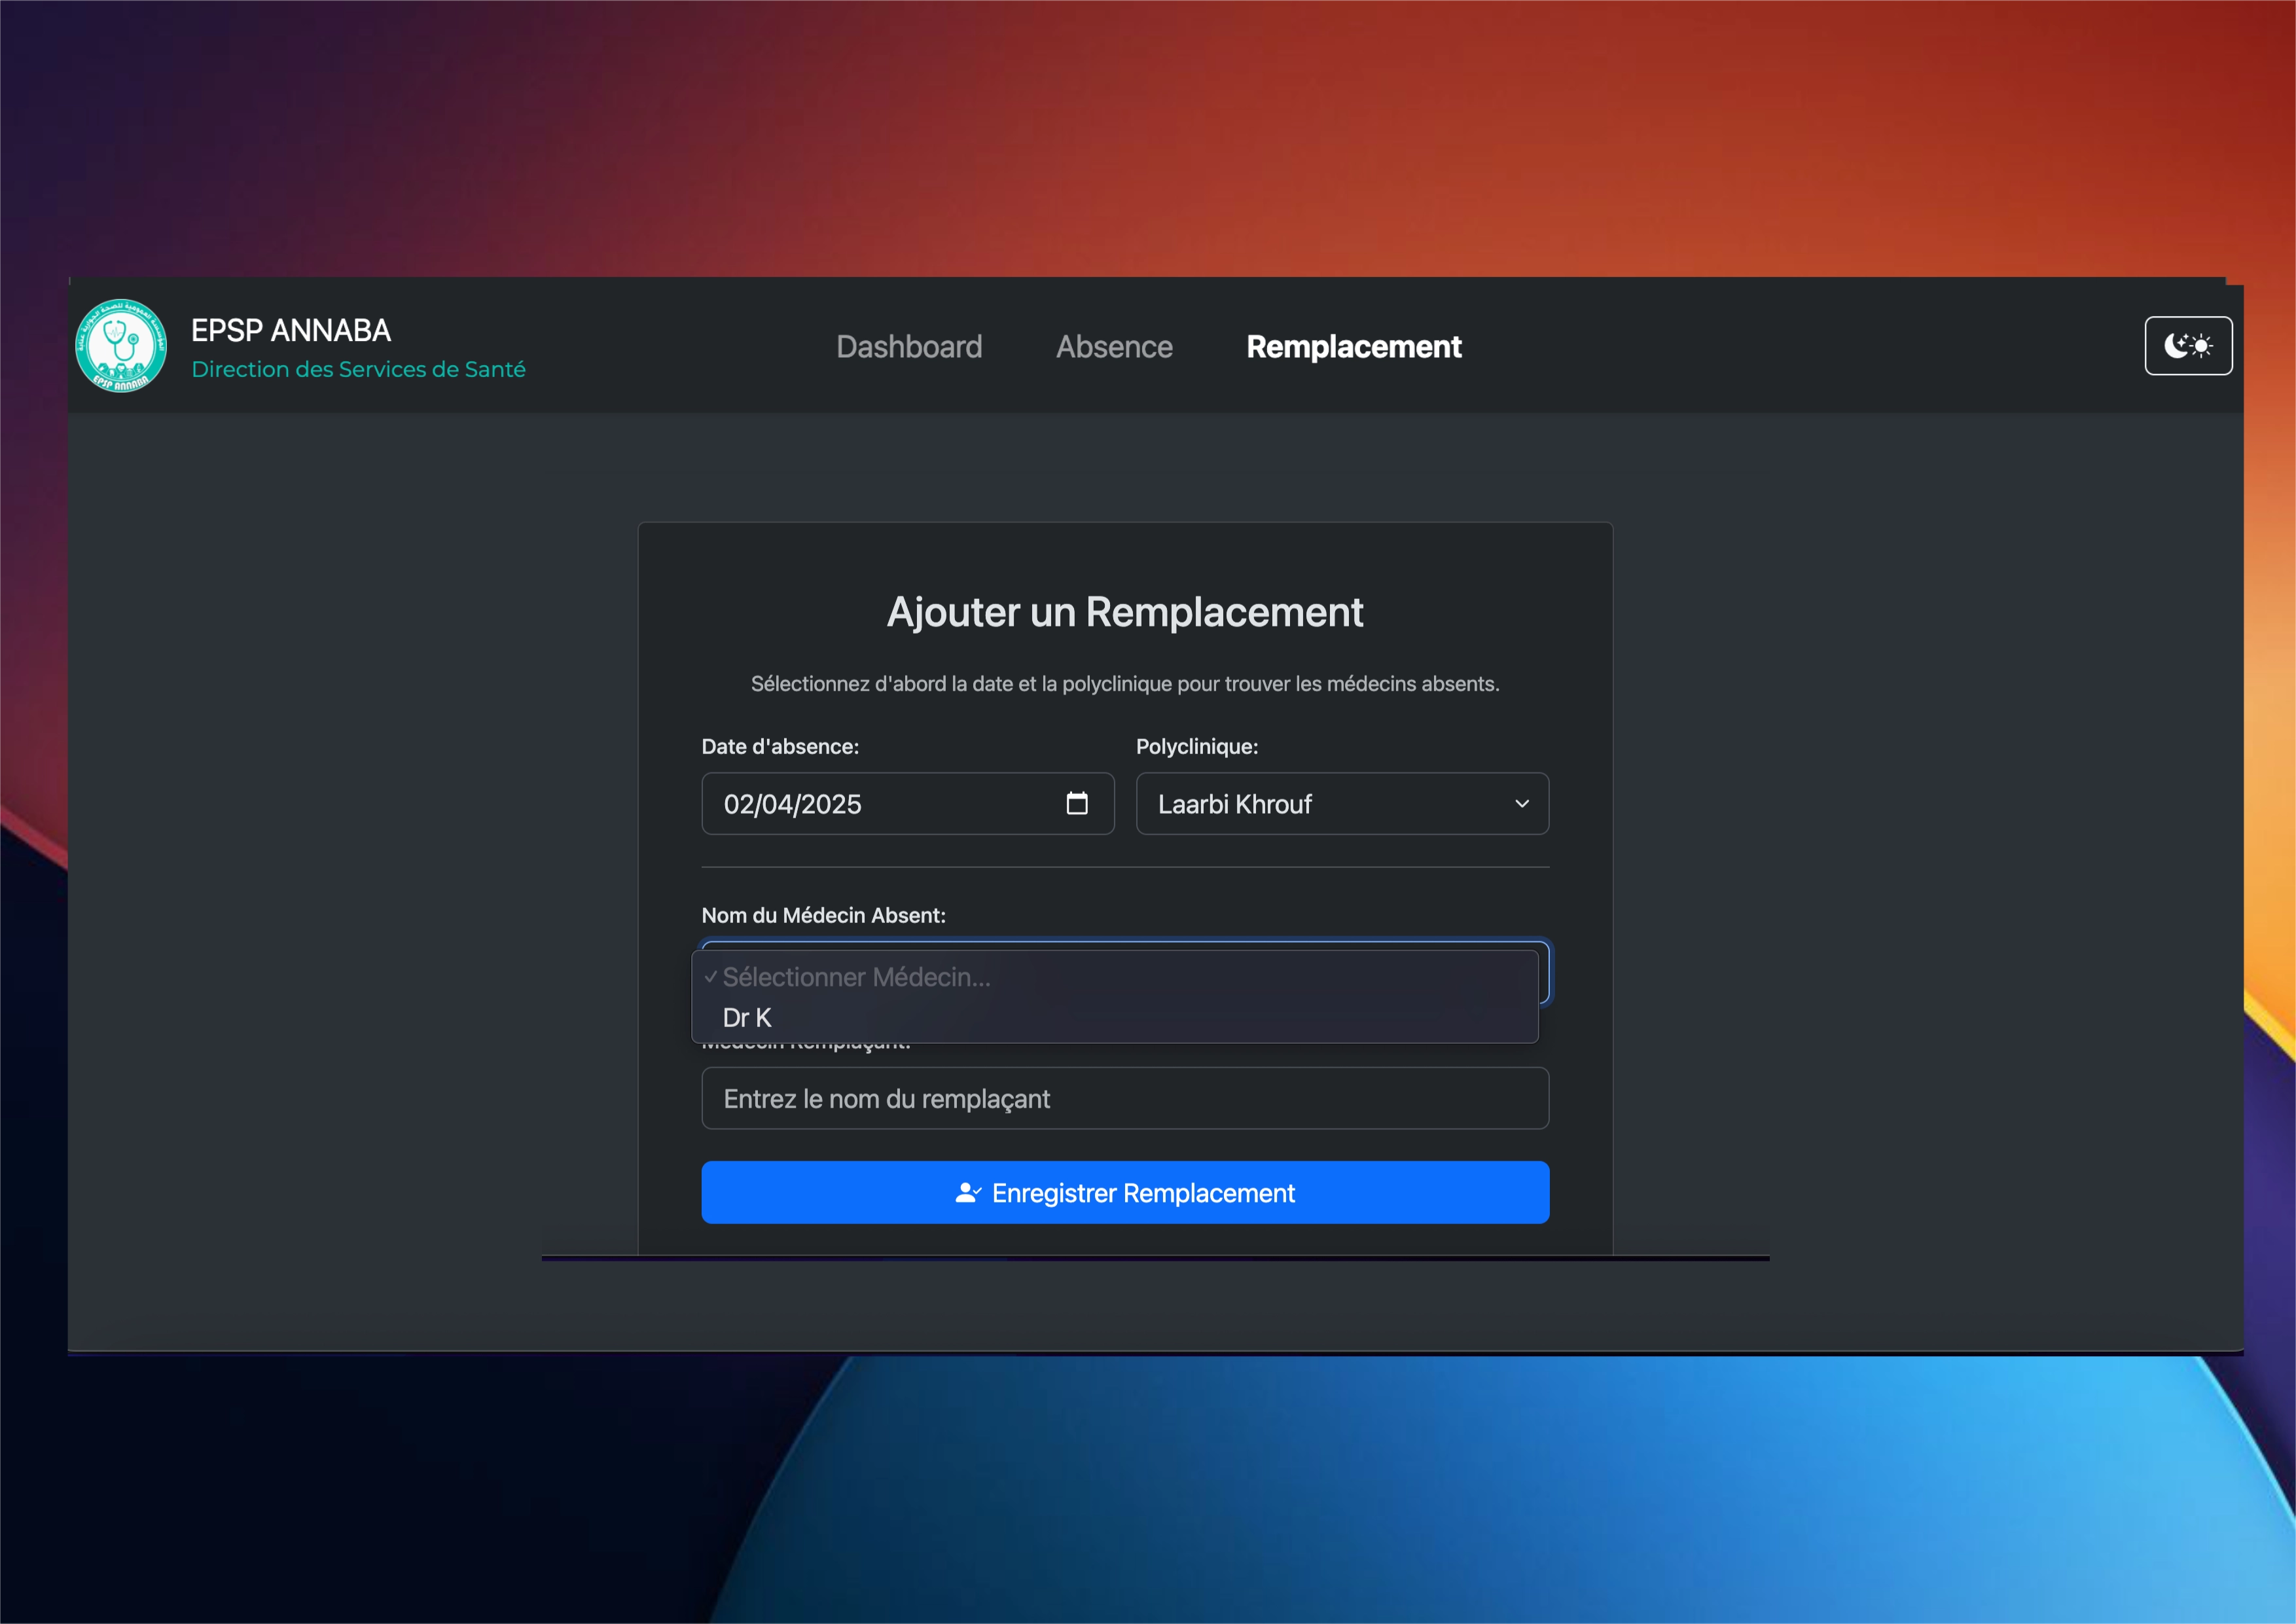Click the EPSP ANNABA circular logo

121,346
